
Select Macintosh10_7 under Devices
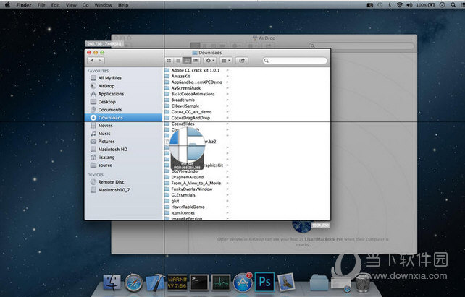tap(114, 190)
